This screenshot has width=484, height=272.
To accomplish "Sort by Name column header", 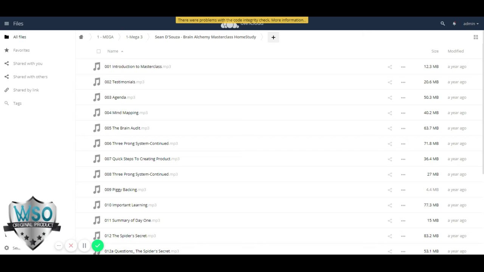I will point(113,51).
